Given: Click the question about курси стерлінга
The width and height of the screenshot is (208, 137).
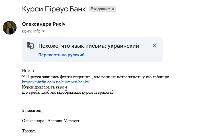Looking at the screenshot, I should click(68, 92).
